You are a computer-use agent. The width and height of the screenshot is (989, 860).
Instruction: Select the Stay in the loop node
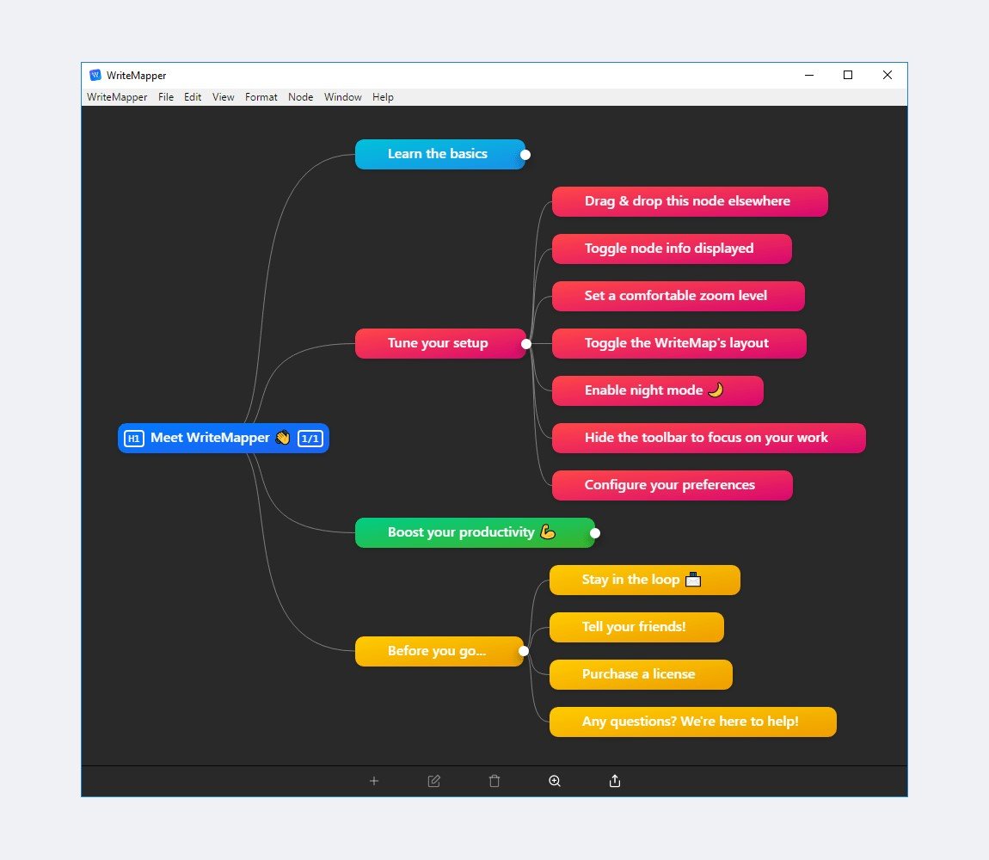click(645, 580)
